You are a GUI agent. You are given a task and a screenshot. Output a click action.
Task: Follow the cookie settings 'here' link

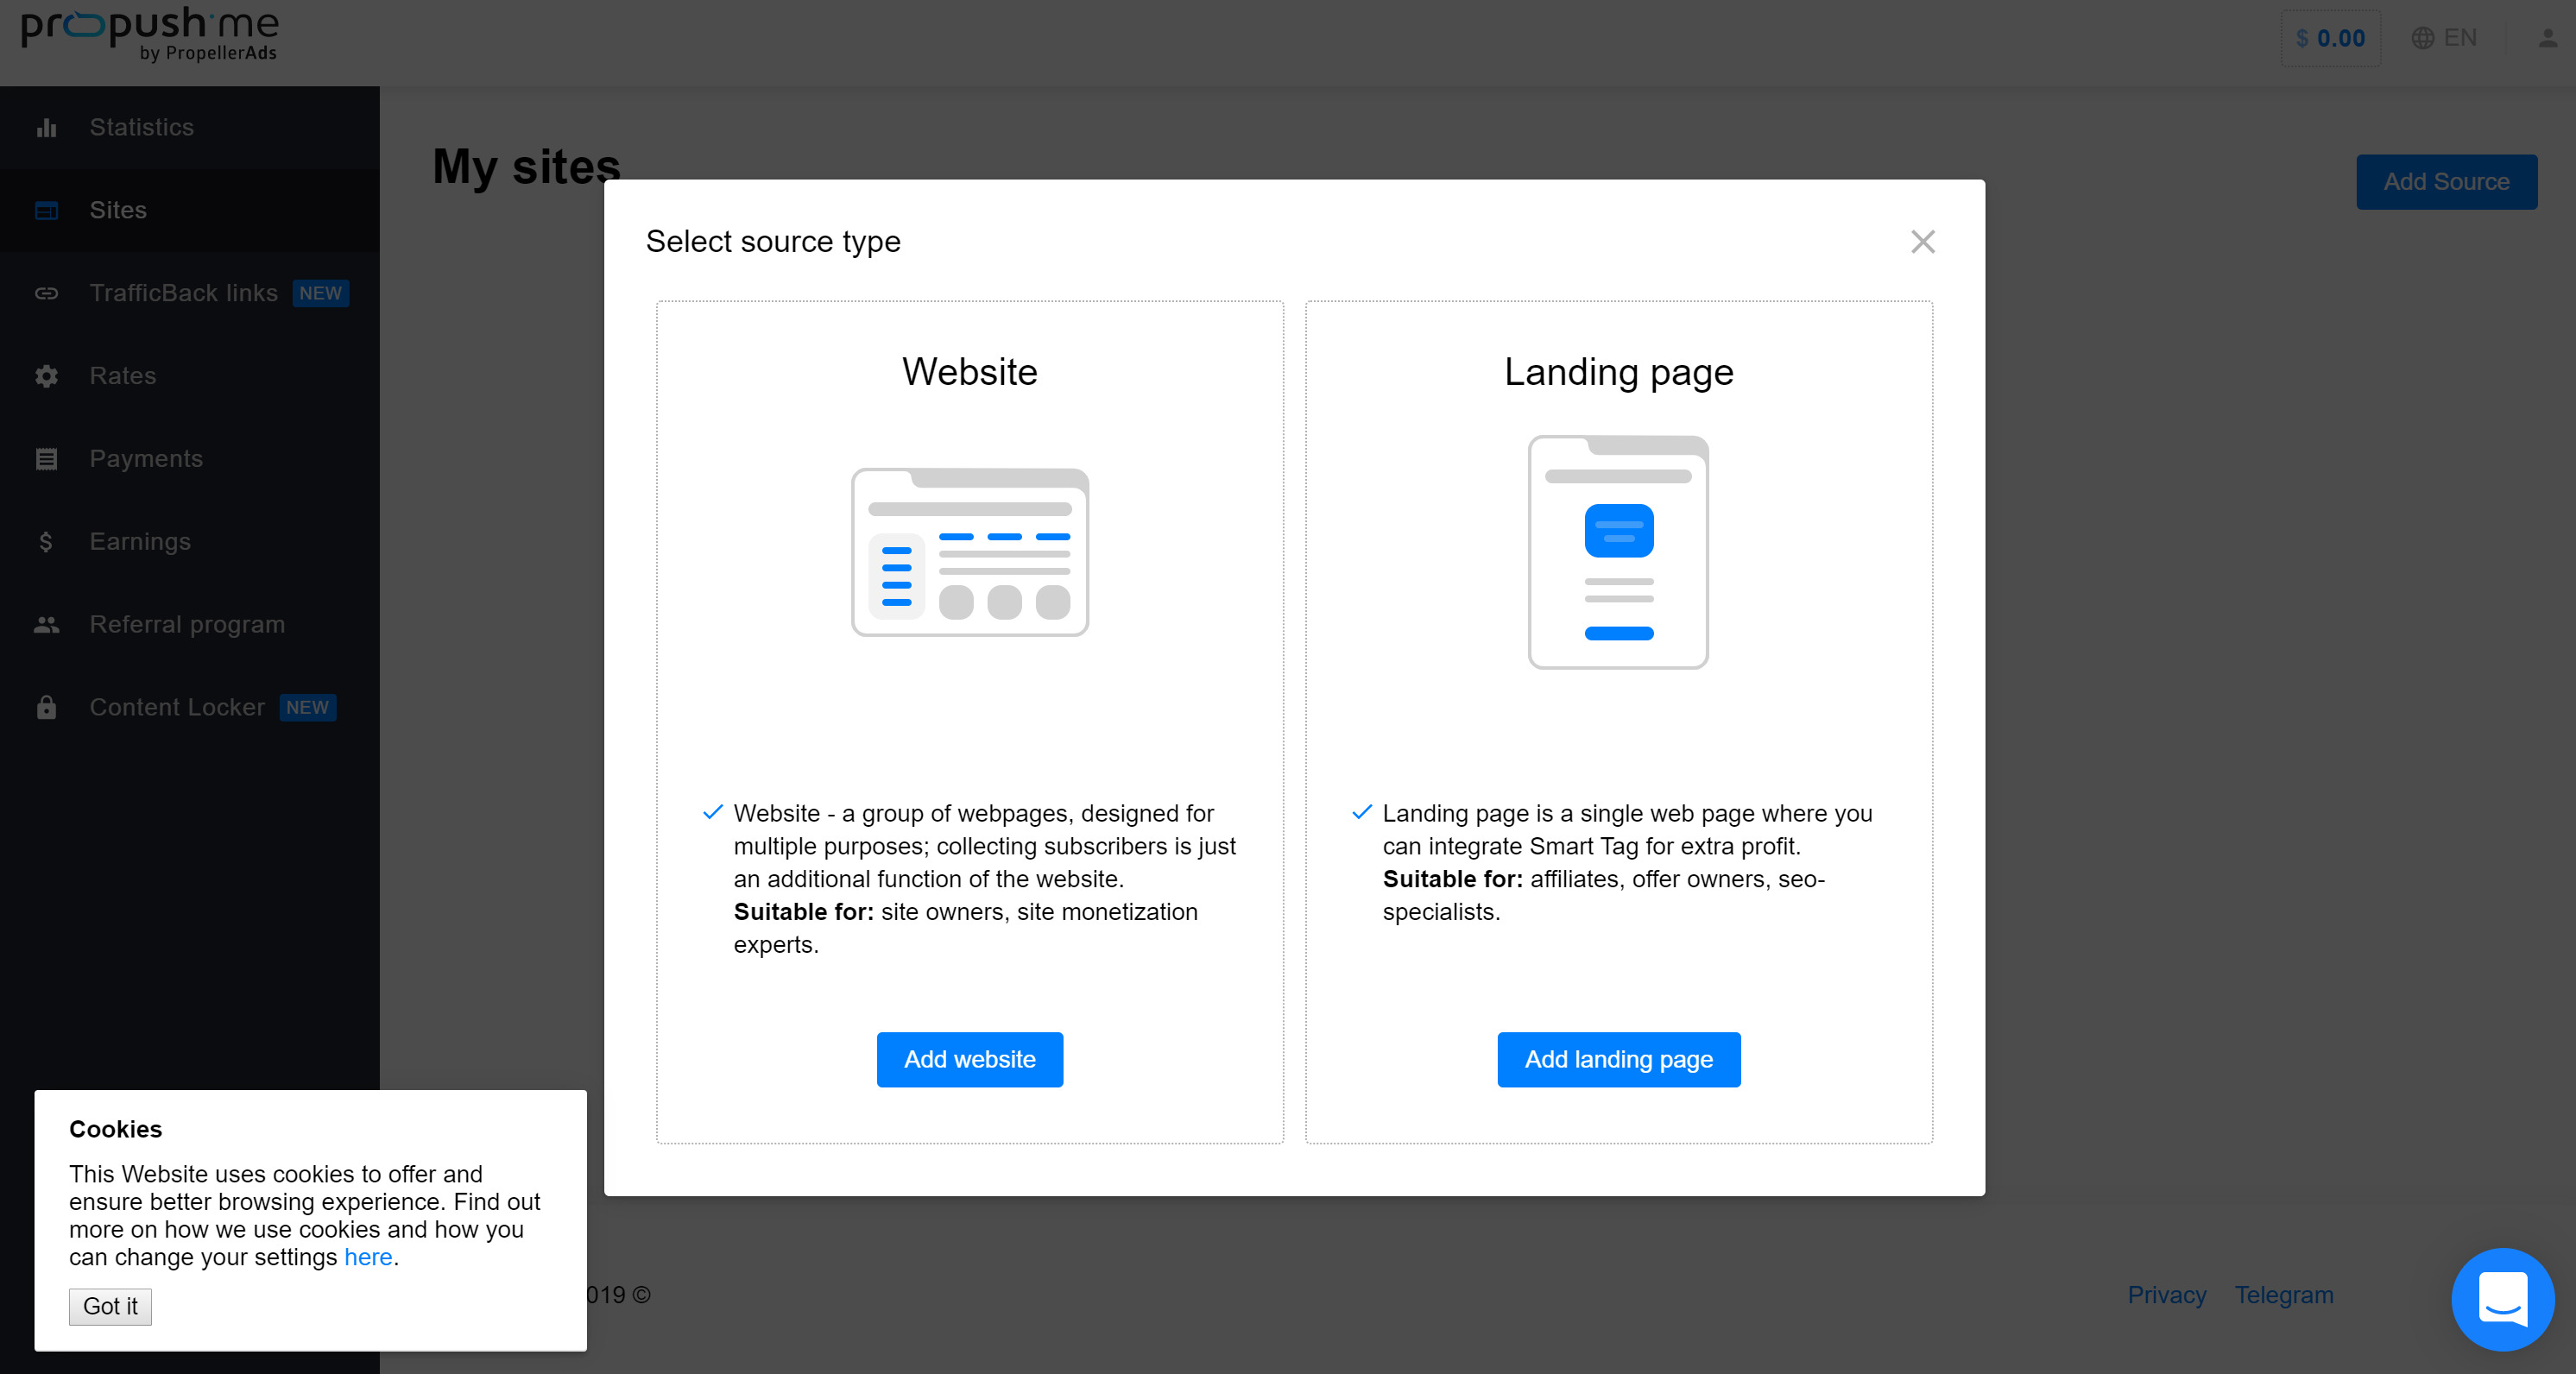[368, 1257]
